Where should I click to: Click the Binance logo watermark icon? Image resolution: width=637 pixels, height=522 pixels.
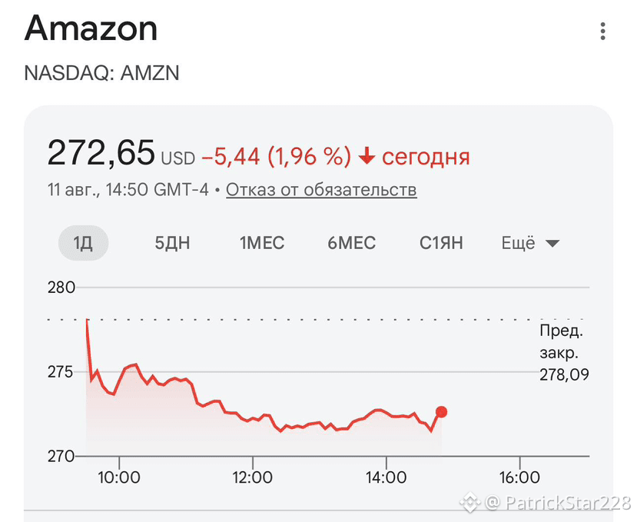[x=470, y=503]
